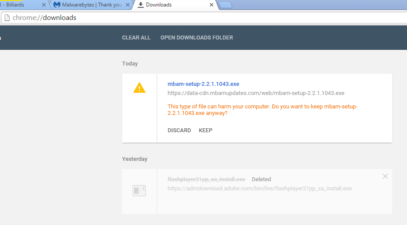The image size is (407, 225).
Task: Click the Deleted status label
Action: pos(261,179)
